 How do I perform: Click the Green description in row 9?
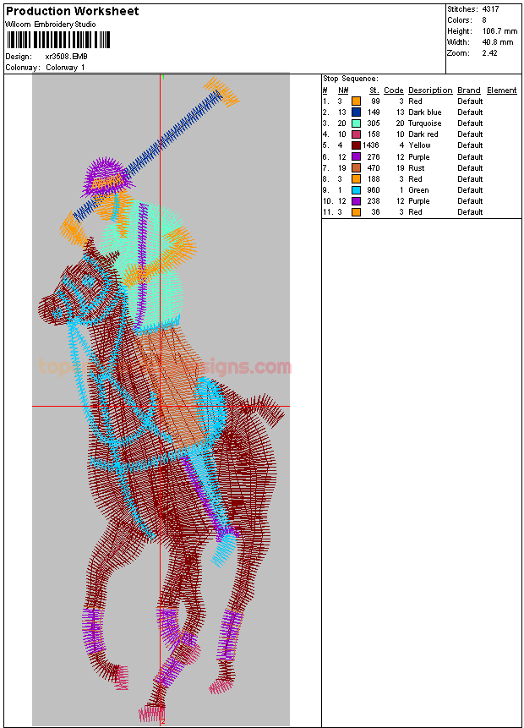418,190
